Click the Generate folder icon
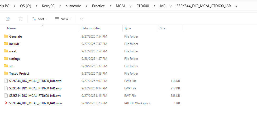257x114 pixels. click(x=6, y=36)
